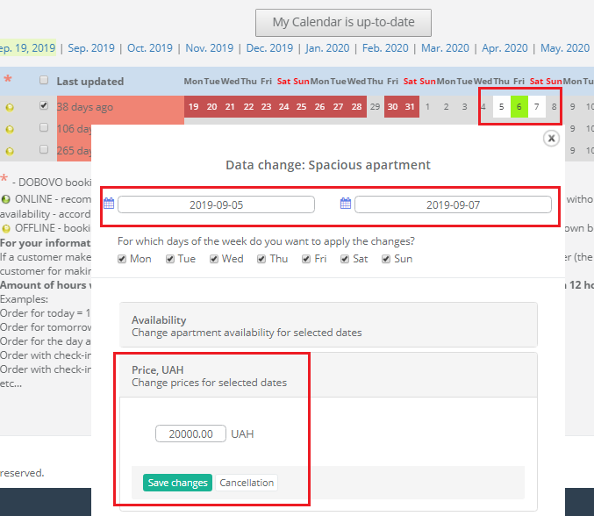This screenshot has height=516, width=594.
Task: Click the Cancellation button
Action: (x=247, y=483)
